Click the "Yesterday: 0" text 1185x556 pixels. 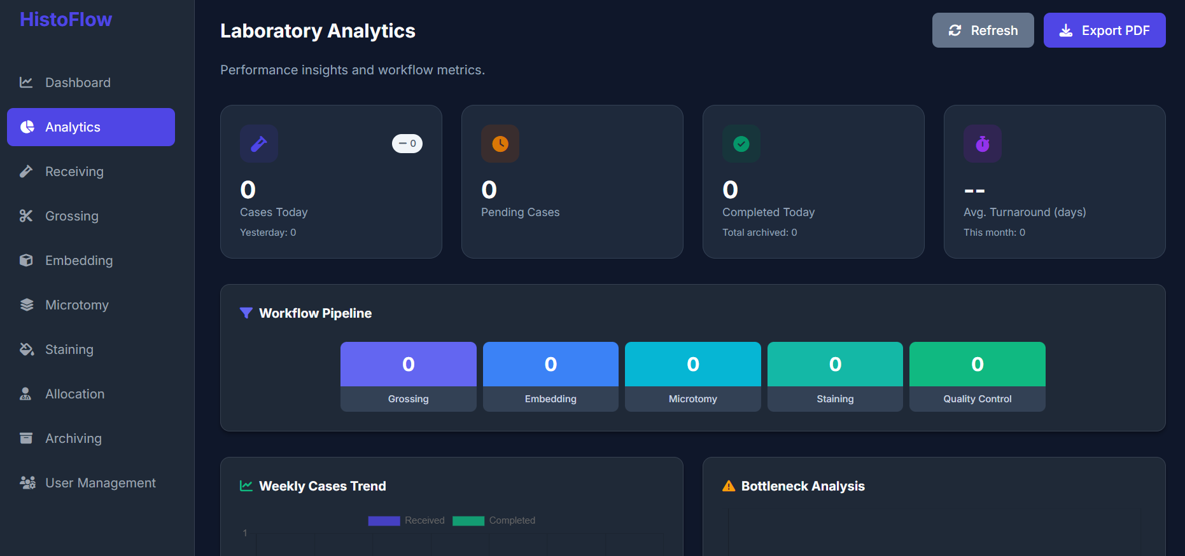point(268,233)
